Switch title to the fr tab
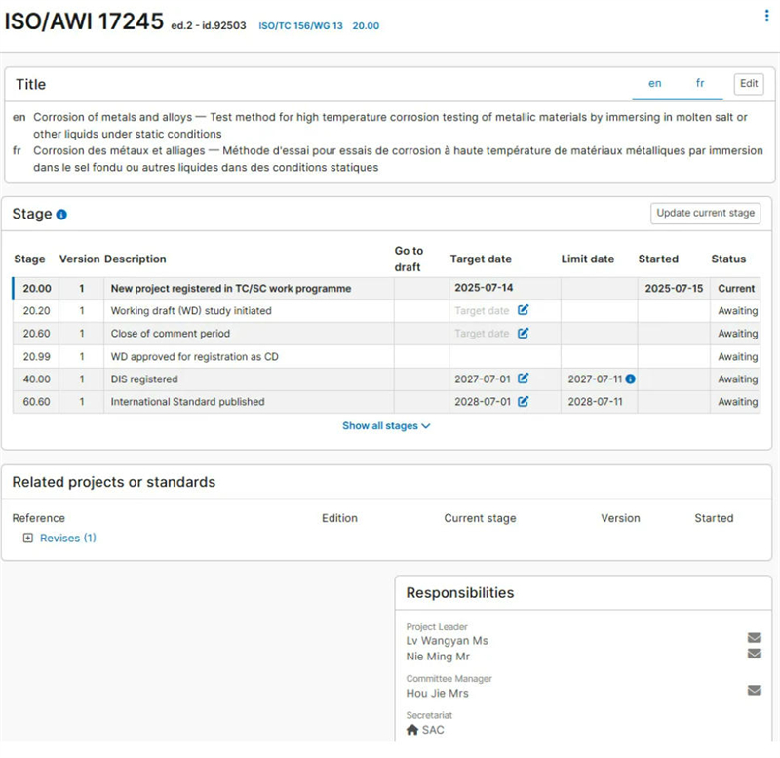 click(700, 83)
